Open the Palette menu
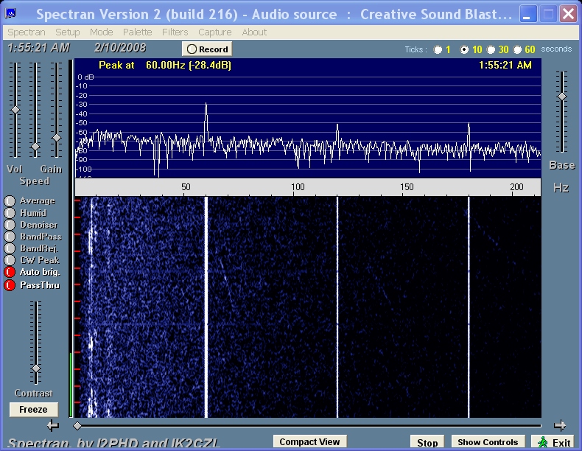The width and height of the screenshot is (582, 451). (x=137, y=32)
